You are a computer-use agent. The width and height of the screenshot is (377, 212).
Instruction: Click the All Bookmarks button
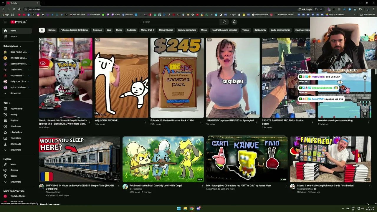[368, 15]
